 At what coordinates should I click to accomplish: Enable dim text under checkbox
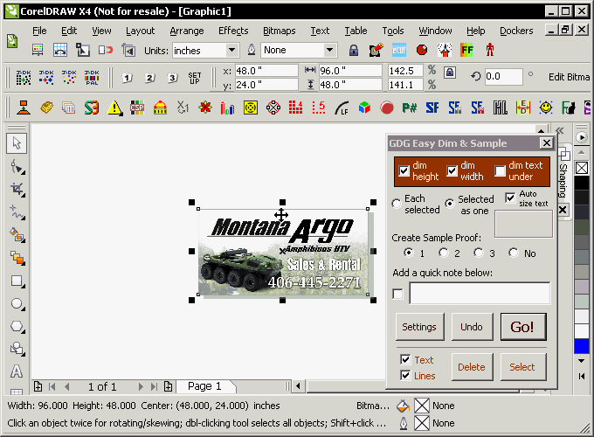pyautogui.click(x=500, y=171)
